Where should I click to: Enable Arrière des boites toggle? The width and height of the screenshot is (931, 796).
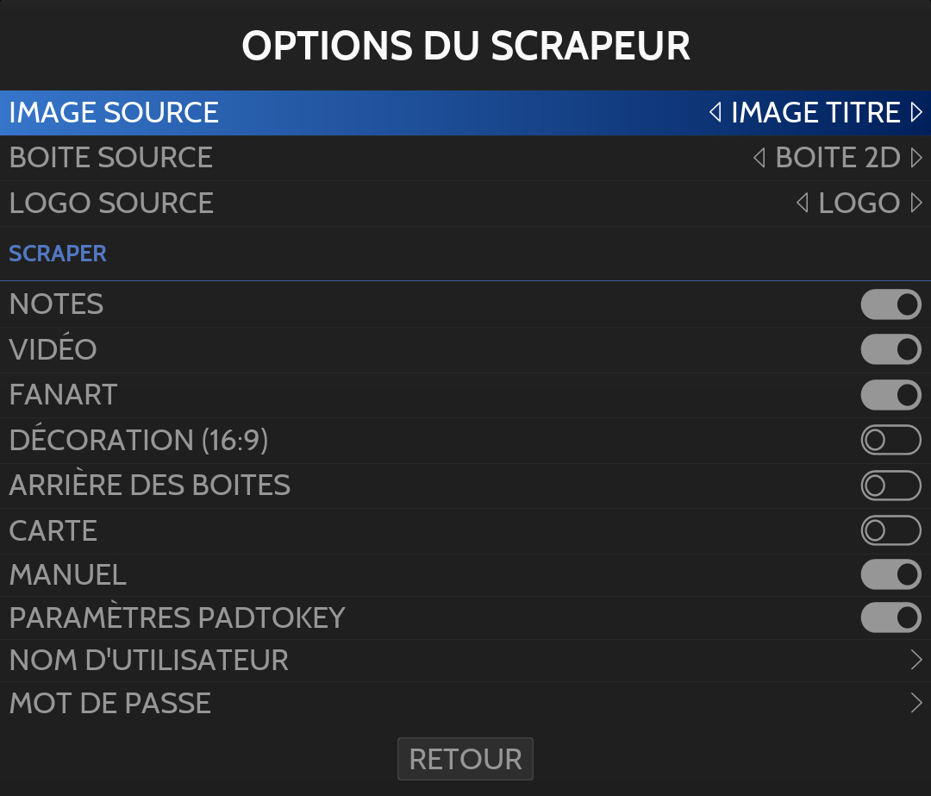pos(890,486)
